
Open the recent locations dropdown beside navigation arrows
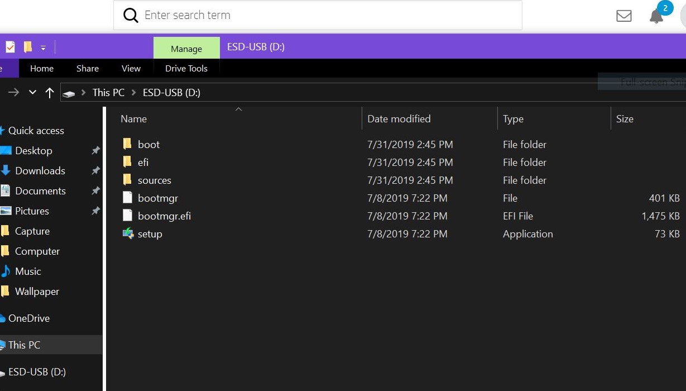pos(32,92)
